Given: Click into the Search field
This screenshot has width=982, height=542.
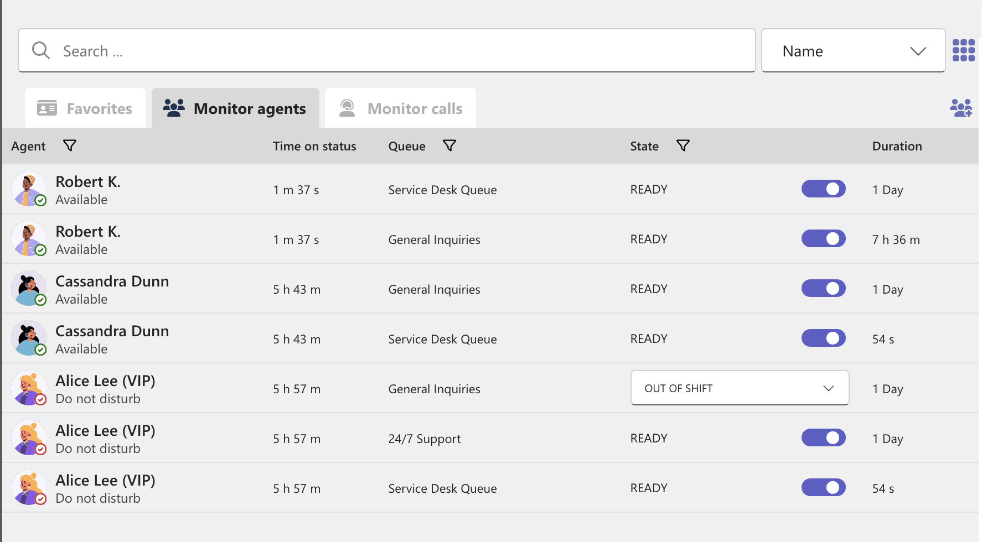Looking at the screenshot, I should pos(387,50).
